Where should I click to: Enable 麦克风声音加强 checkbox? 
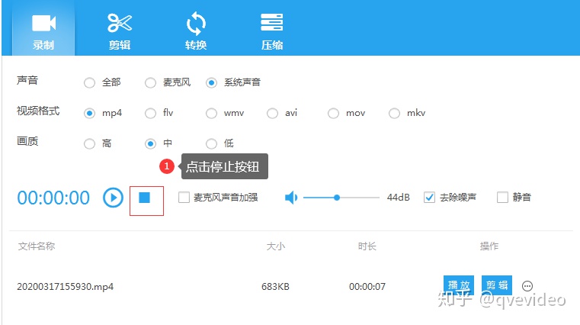pos(184,198)
